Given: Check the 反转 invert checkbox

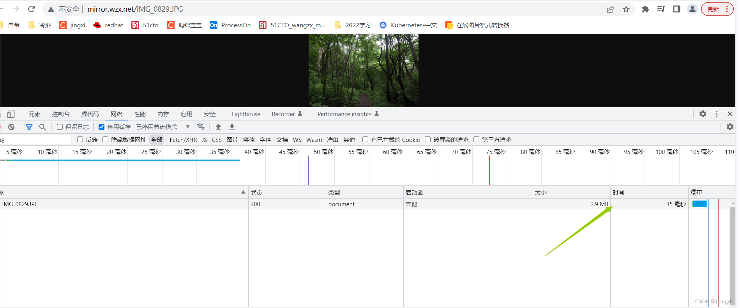Looking at the screenshot, I should 80,140.
